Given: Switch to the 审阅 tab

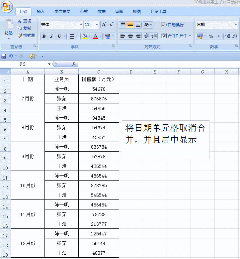Looking at the screenshot, I should pyautogui.click(x=119, y=12).
